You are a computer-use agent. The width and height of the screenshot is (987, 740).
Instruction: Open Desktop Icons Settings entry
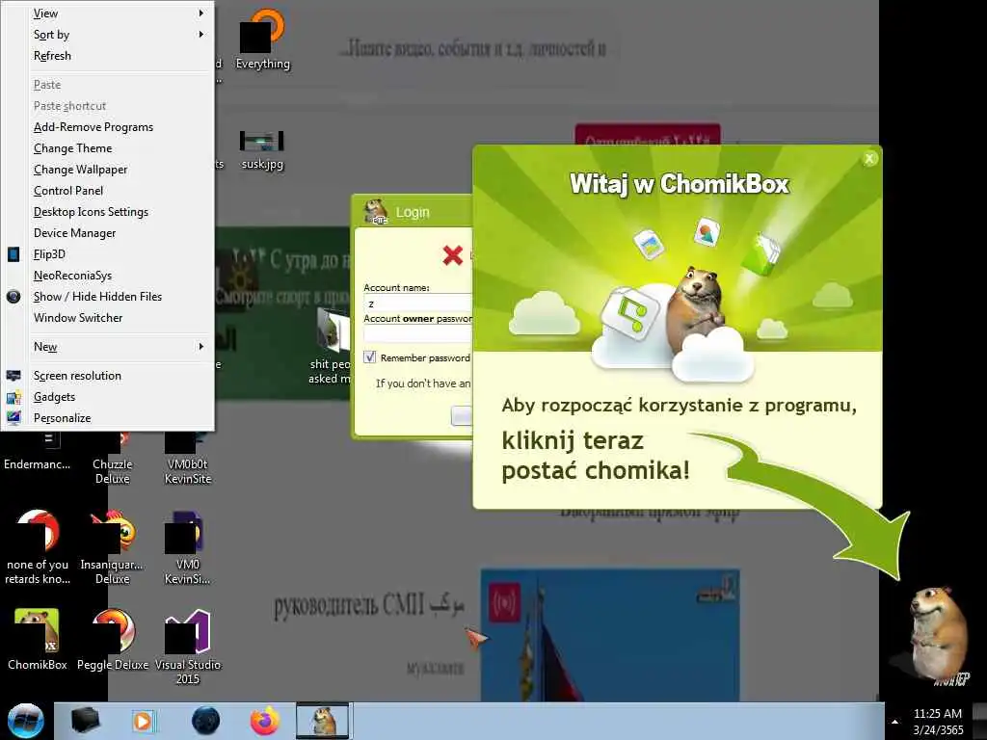pyautogui.click(x=108, y=211)
